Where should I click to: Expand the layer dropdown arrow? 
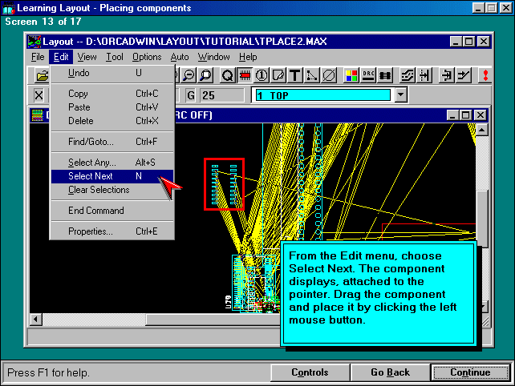(x=401, y=95)
